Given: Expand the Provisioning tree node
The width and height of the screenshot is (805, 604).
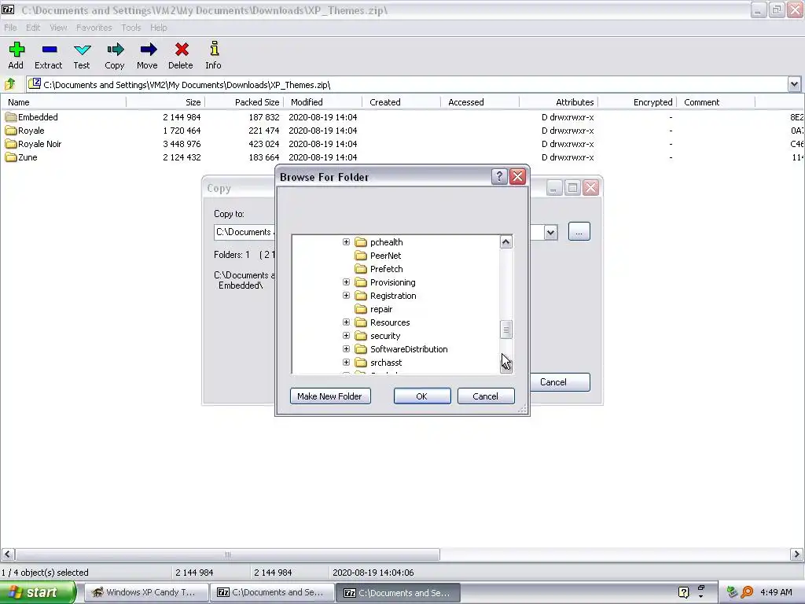Looking at the screenshot, I should [x=346, y=282].
